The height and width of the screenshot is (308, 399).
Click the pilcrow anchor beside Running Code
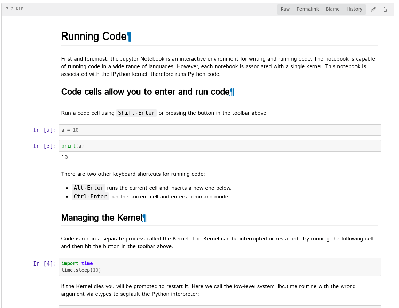(x=129, y=37)
